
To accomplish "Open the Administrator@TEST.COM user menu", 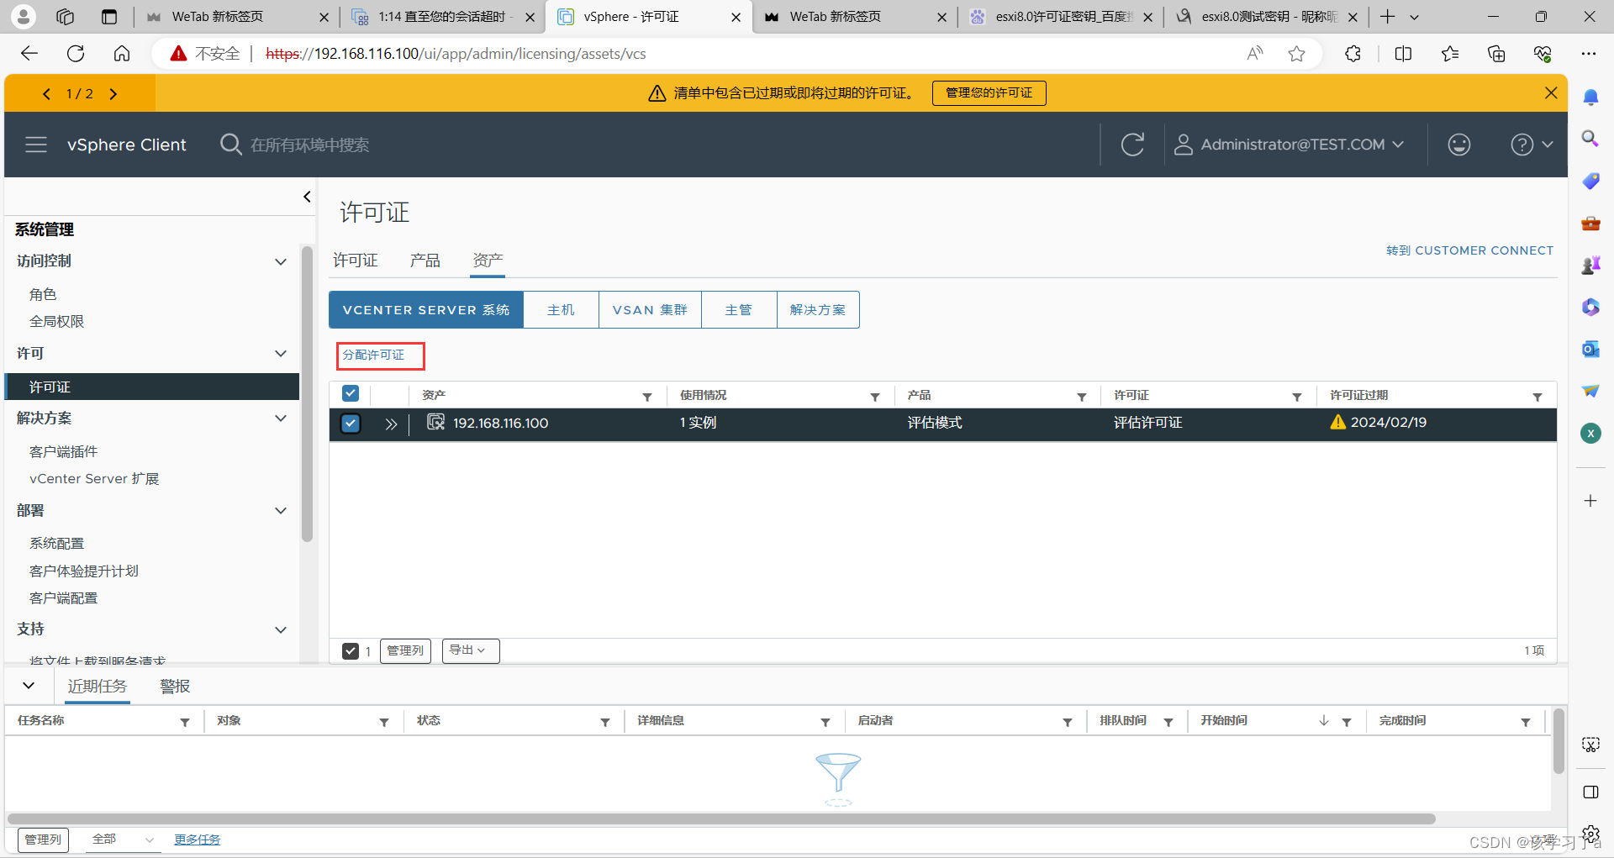I will (1289, 145).
